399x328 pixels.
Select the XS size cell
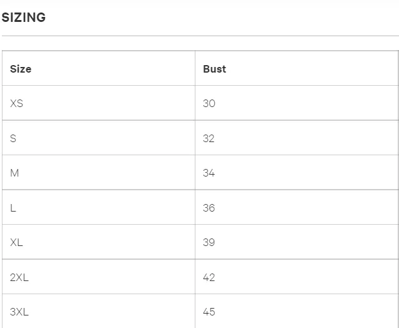(x=16, y=103)
